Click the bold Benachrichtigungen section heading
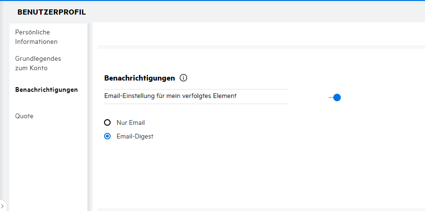The image size is (425, 211). click(x=139, y=78)
